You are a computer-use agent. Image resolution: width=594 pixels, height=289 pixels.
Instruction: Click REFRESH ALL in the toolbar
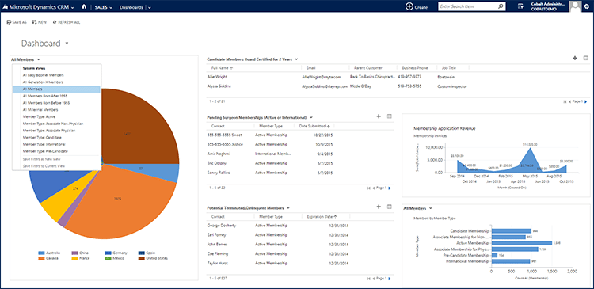[67, 22]
